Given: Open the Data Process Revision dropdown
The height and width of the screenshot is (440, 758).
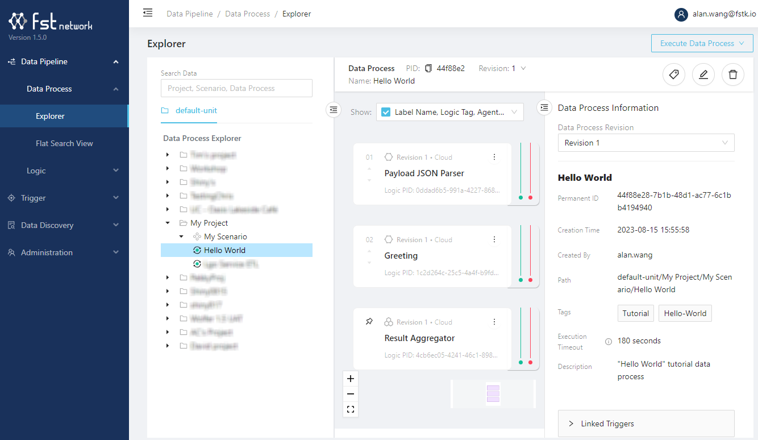Looking at the screenshot, I should point(646,143).
